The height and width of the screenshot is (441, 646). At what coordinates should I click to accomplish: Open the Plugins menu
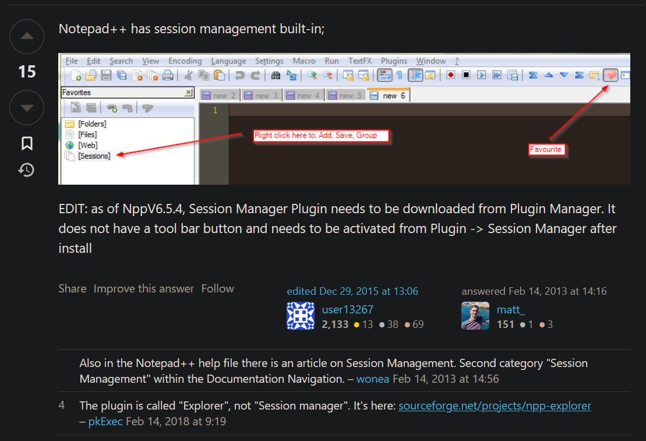coord(394,61)
